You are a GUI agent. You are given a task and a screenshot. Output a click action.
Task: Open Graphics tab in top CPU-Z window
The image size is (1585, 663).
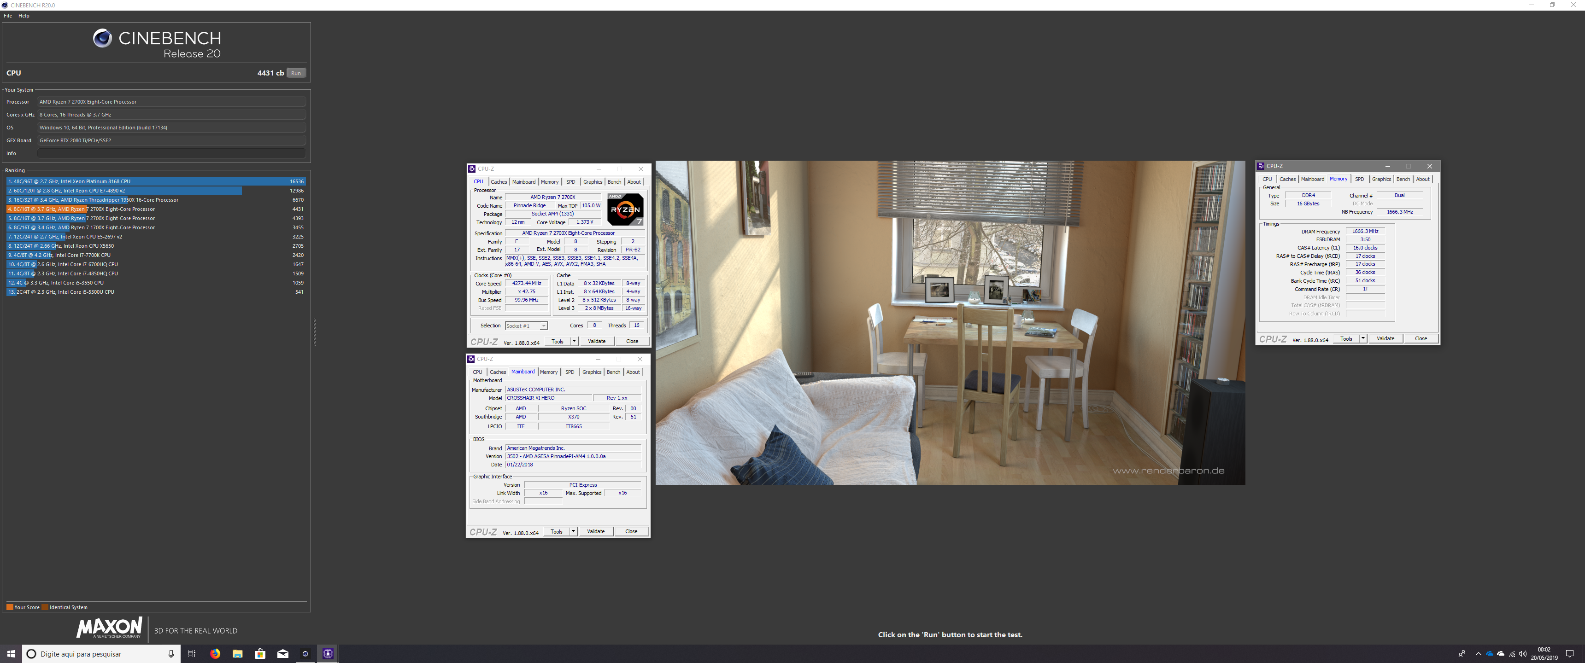593,182
